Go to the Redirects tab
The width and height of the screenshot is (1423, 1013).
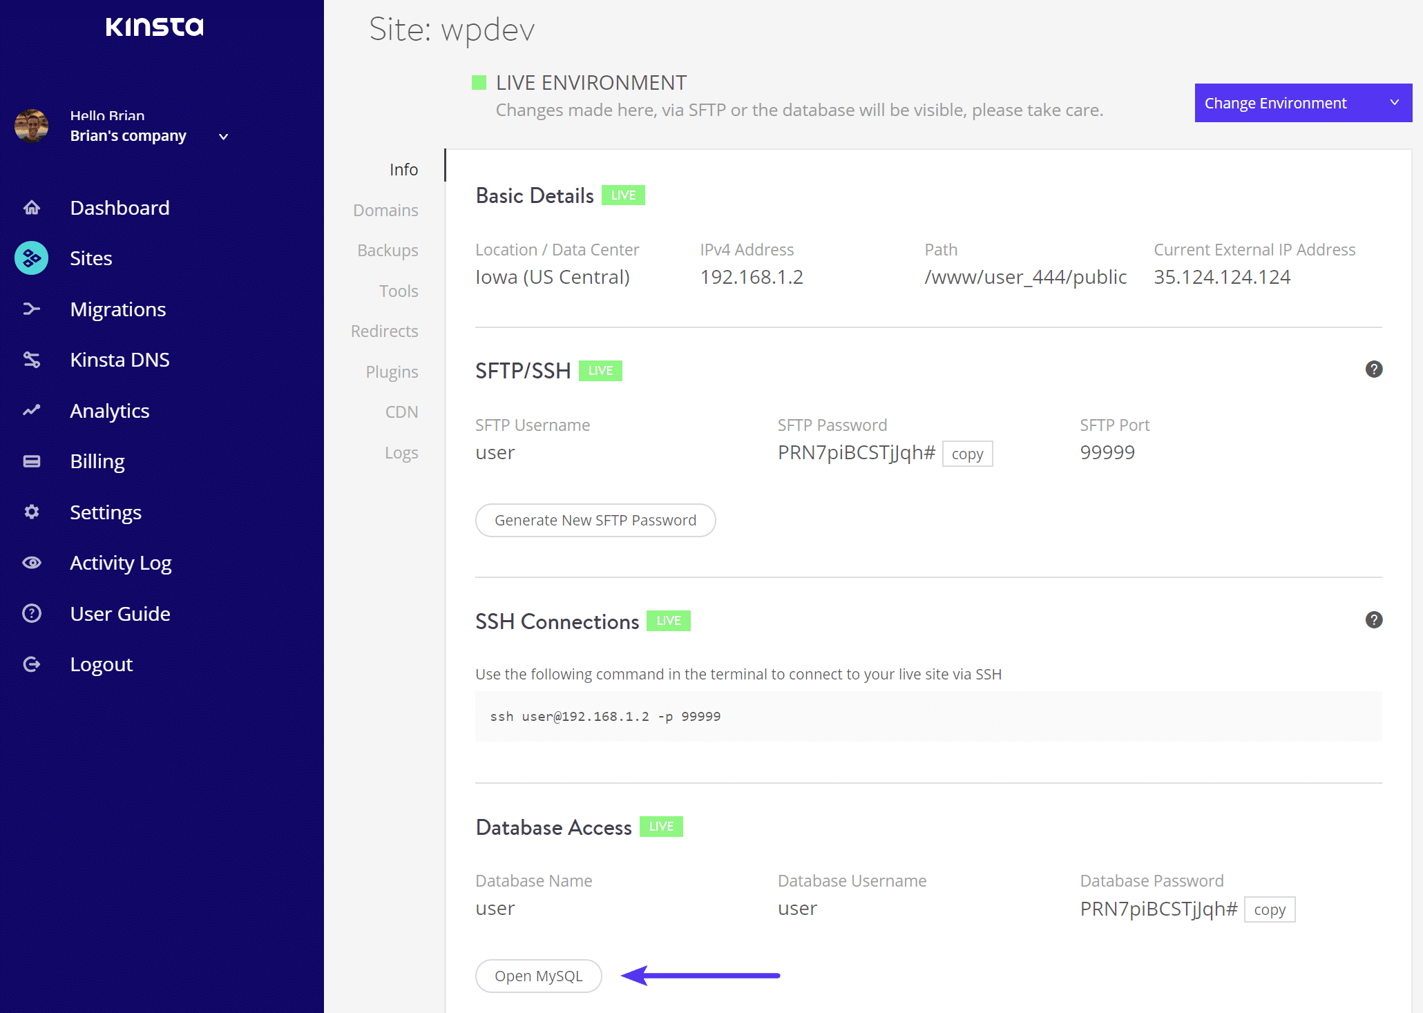coord(384,331)
